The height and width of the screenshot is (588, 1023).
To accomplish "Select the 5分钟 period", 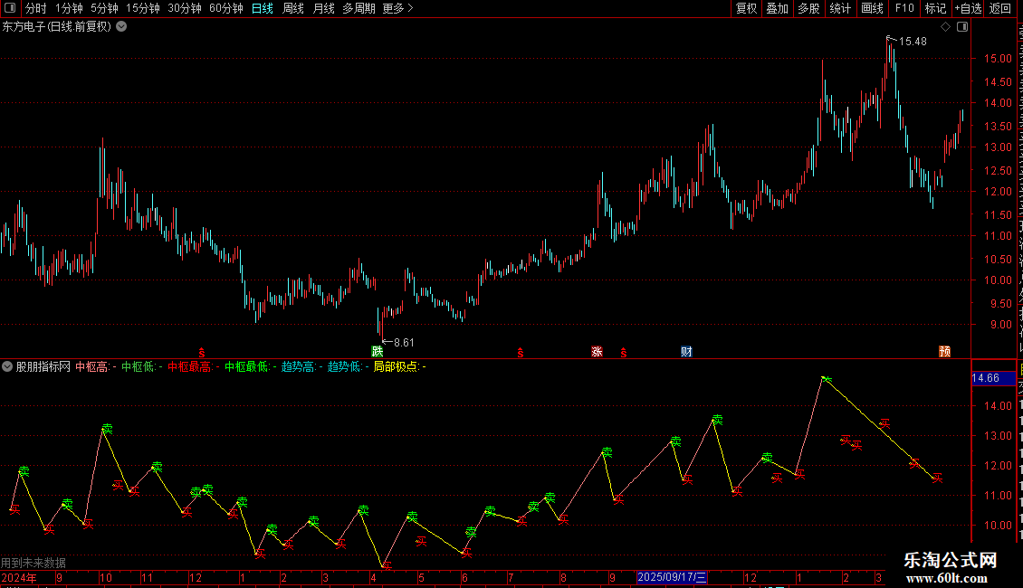I will pos(104,8).
